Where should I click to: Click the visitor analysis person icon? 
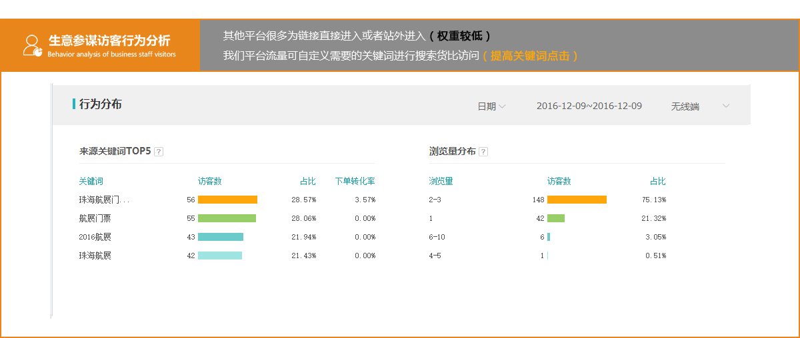(32, 45)
